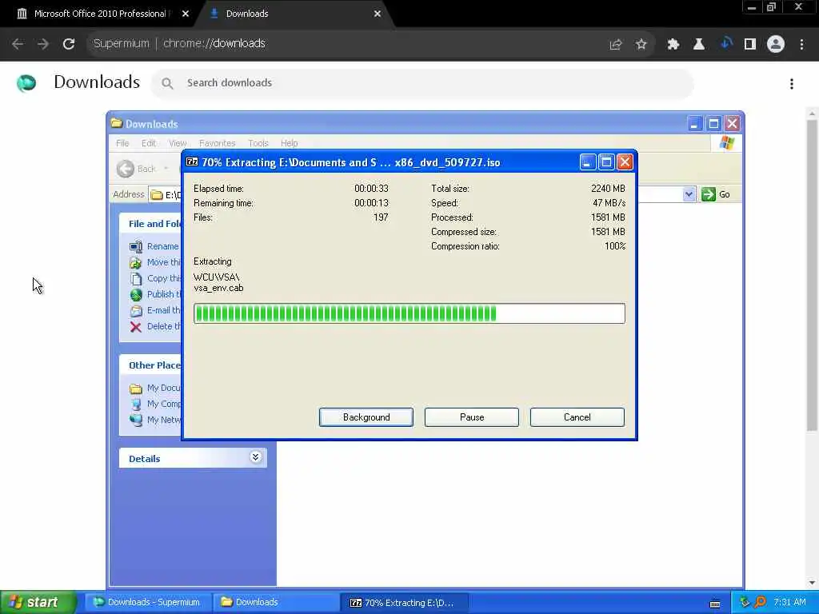This screenshot has width=819, height=614.
Task: Click the Windows flag logo in explorer
Action: point(726,143)
